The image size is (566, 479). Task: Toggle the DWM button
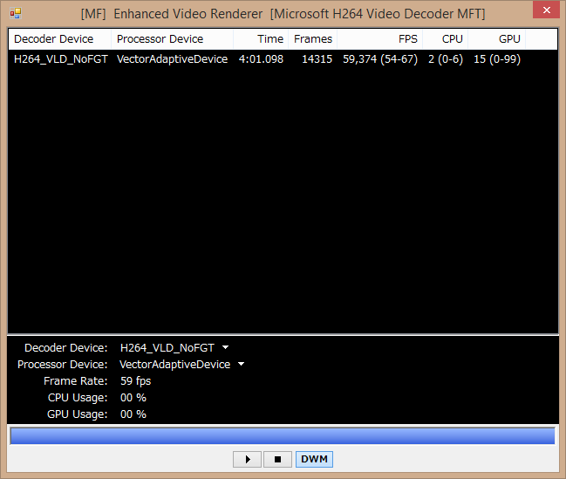click(314, 459)
